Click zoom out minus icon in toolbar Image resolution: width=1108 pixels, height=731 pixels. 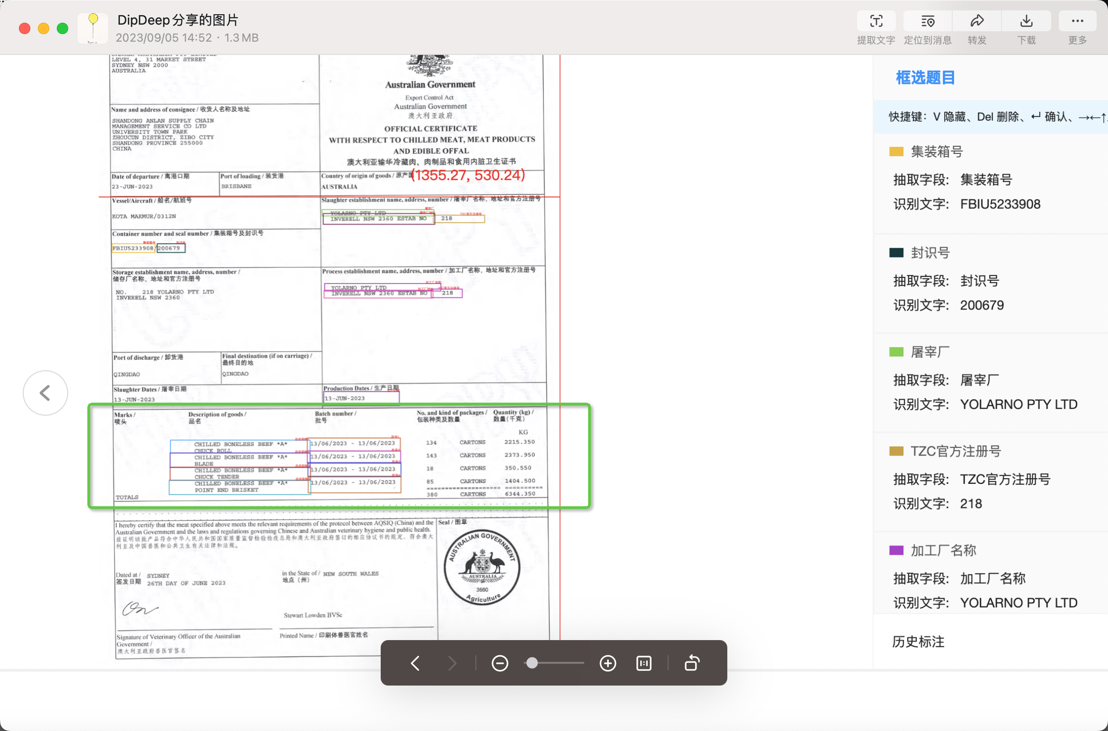click(500, 663)
